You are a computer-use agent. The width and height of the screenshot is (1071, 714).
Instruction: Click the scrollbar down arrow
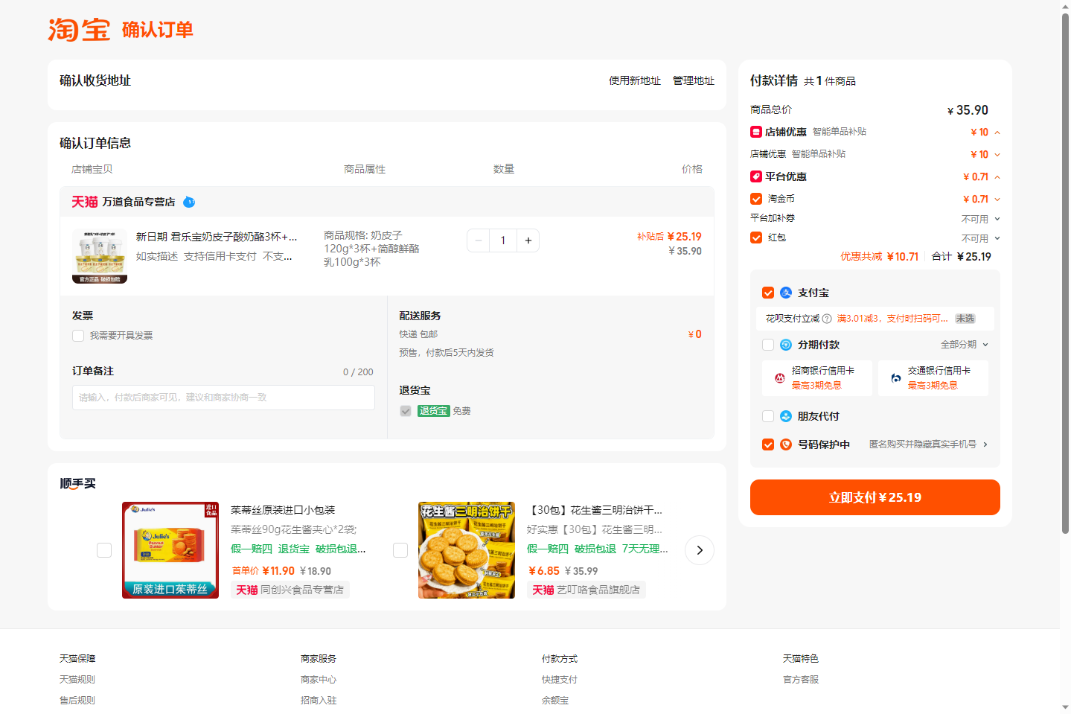1065,707
